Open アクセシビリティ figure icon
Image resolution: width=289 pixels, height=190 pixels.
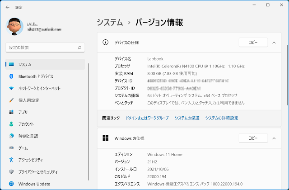11,160
